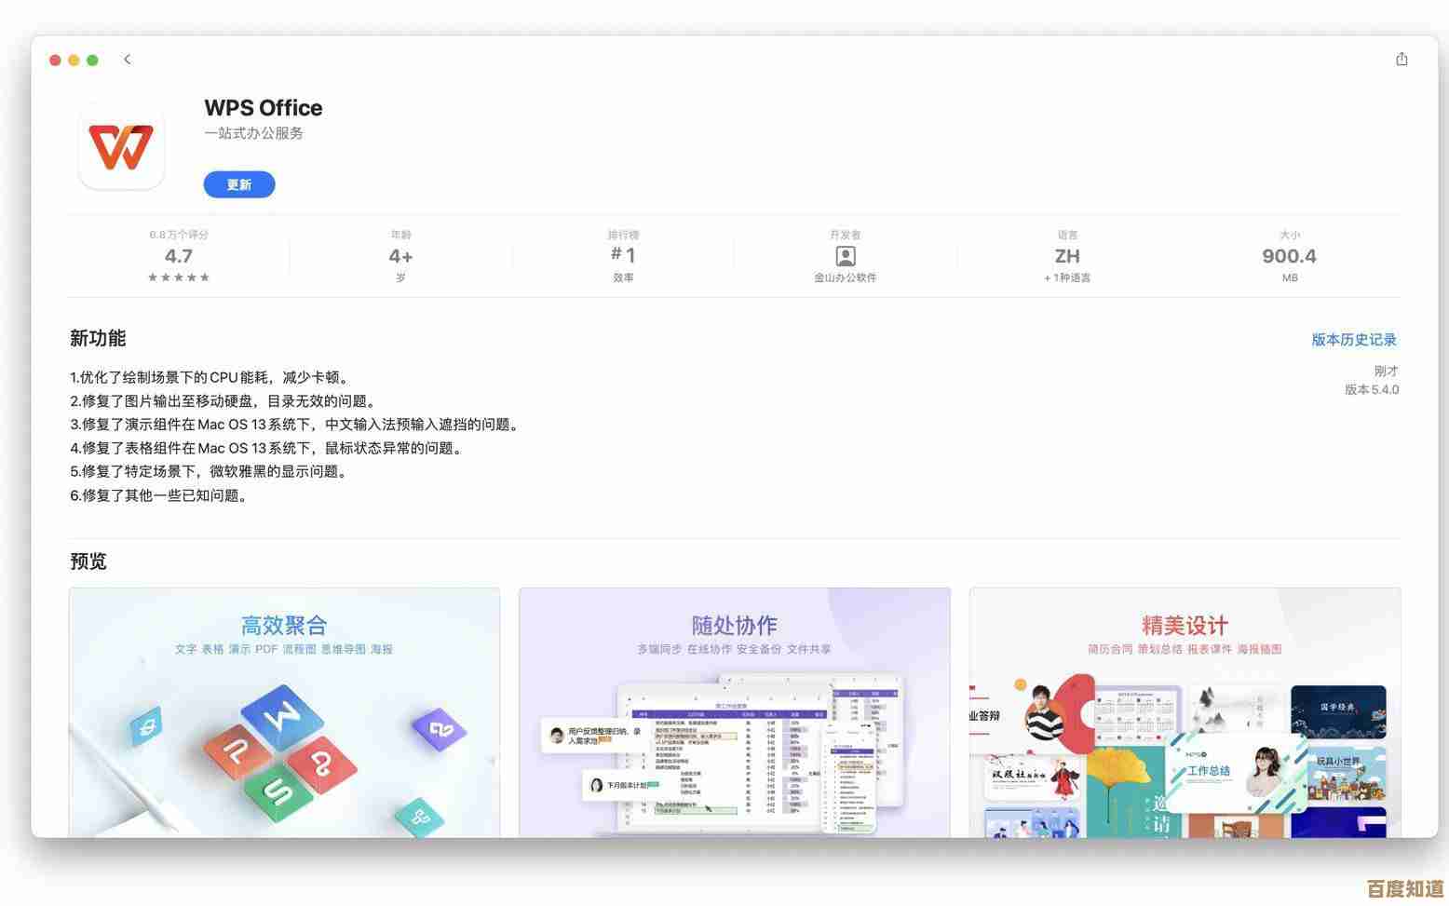This screenshot has width=1449, height=906.
Task: Click the back chevron to return
Action: pyautogui.click(x=128, y=59)
